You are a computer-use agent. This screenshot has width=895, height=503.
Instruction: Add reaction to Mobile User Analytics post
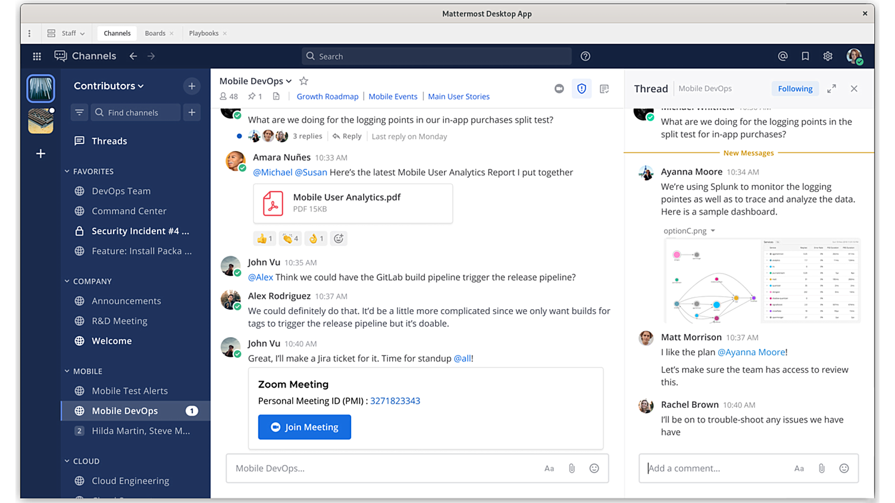[339, 238]
